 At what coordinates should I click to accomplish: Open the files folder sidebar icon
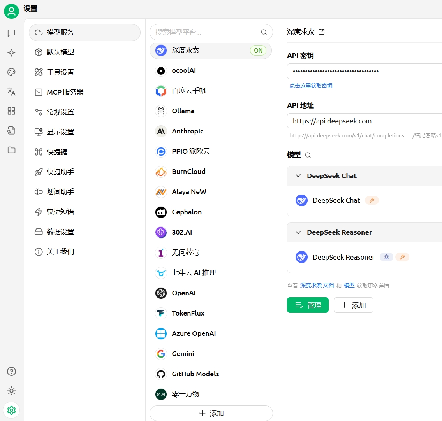[x=11, y=150]
